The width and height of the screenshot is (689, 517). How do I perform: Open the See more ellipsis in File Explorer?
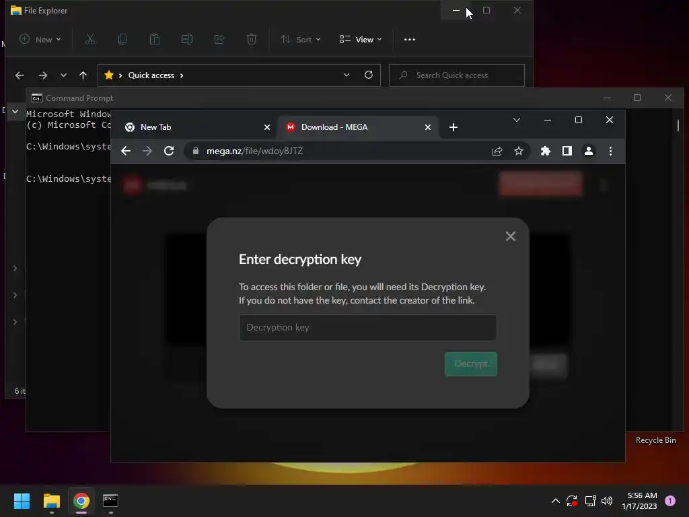[x=410, y=40]
